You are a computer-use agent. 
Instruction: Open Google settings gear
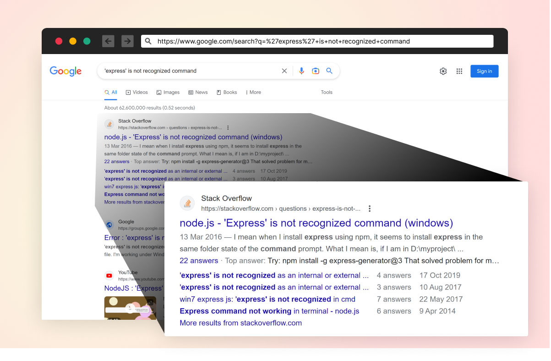(x=443, y=71)
